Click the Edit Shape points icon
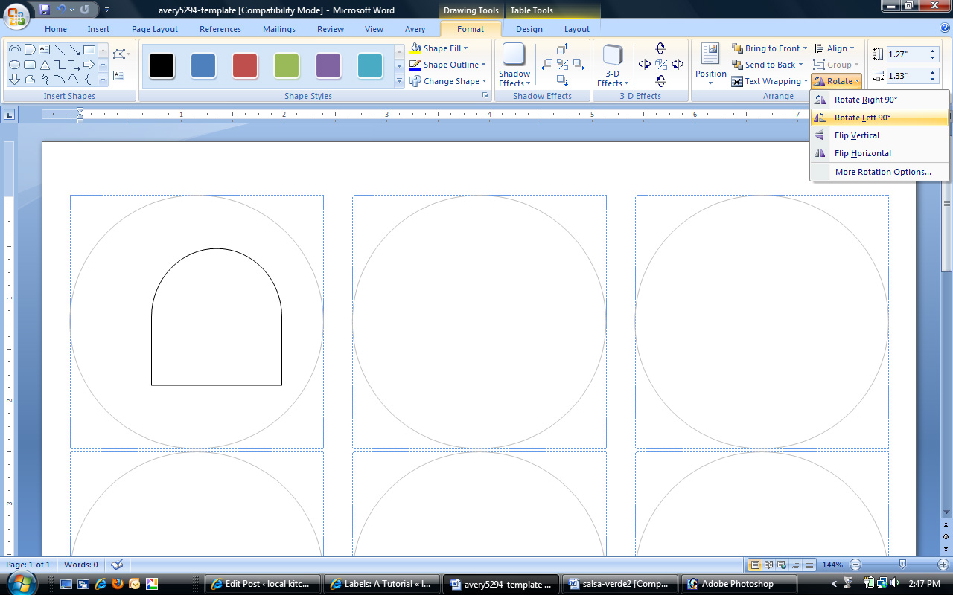This screenshot has height=595, width=953. click(x=119, y=54)
